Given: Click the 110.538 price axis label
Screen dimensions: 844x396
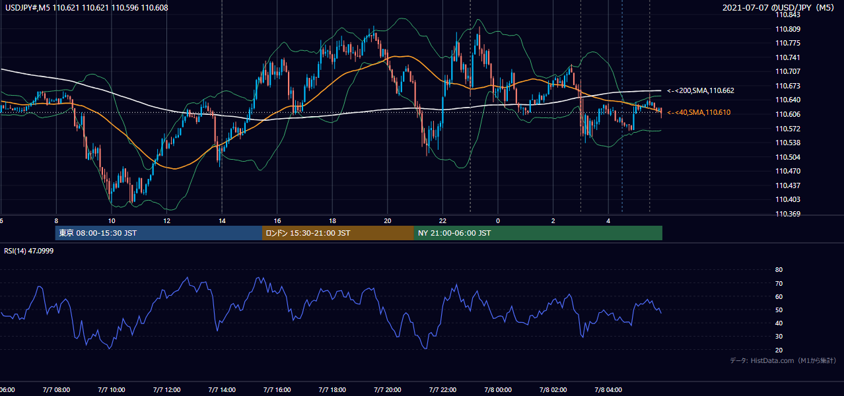Looking at the screenshot, I should click(x=787, y=143).
